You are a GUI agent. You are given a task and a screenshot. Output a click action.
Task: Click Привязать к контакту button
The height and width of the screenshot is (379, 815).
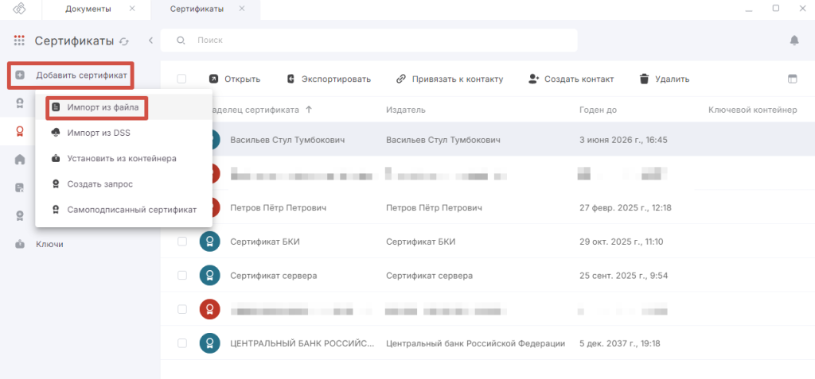(450, 79)
